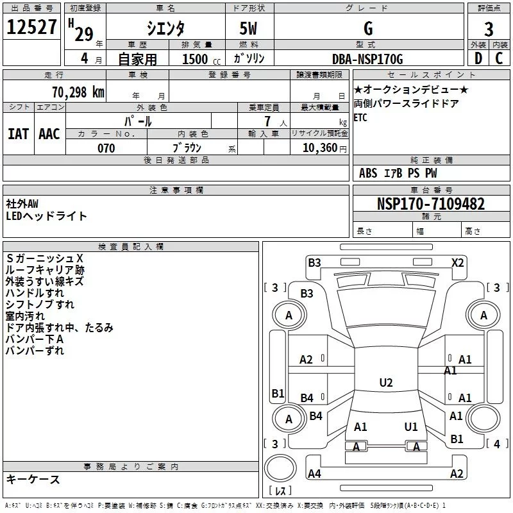Click the X2 mark on the car diagram
The height and width of the screenshot is (513, 513).
pos(457,262)
